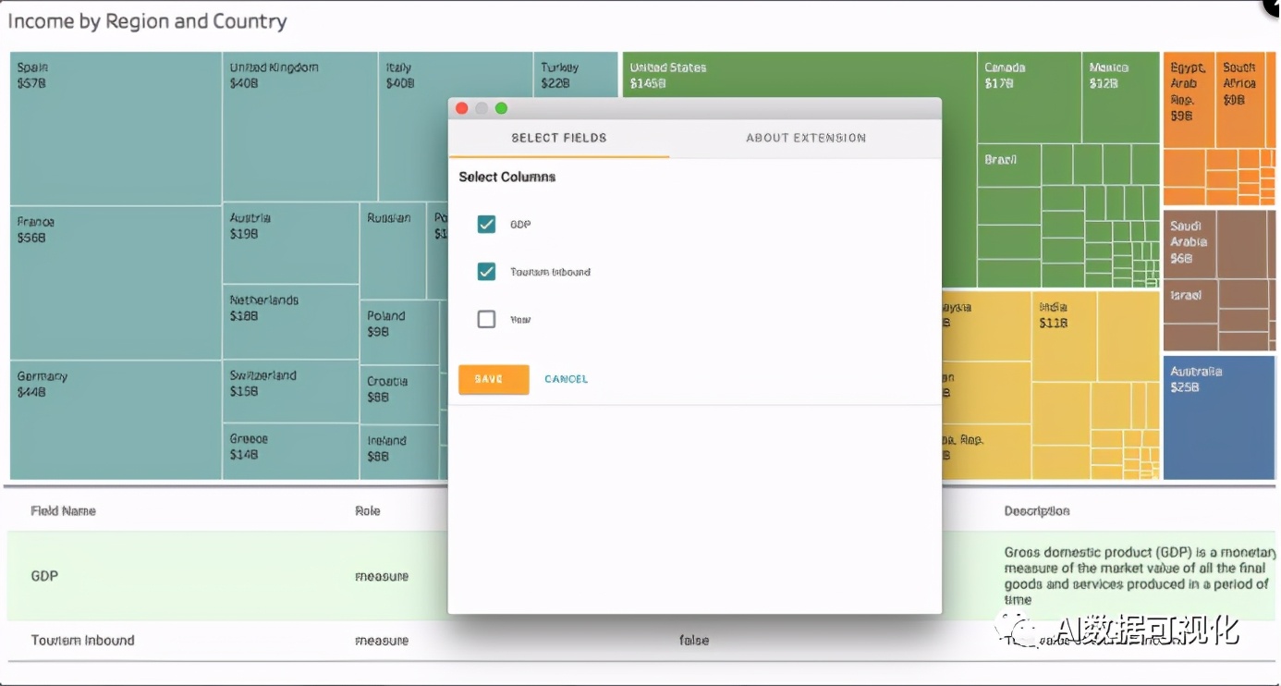1281x686 pixels.
Task: Close the dialog with the red button
Action: (x=462, y=108)
